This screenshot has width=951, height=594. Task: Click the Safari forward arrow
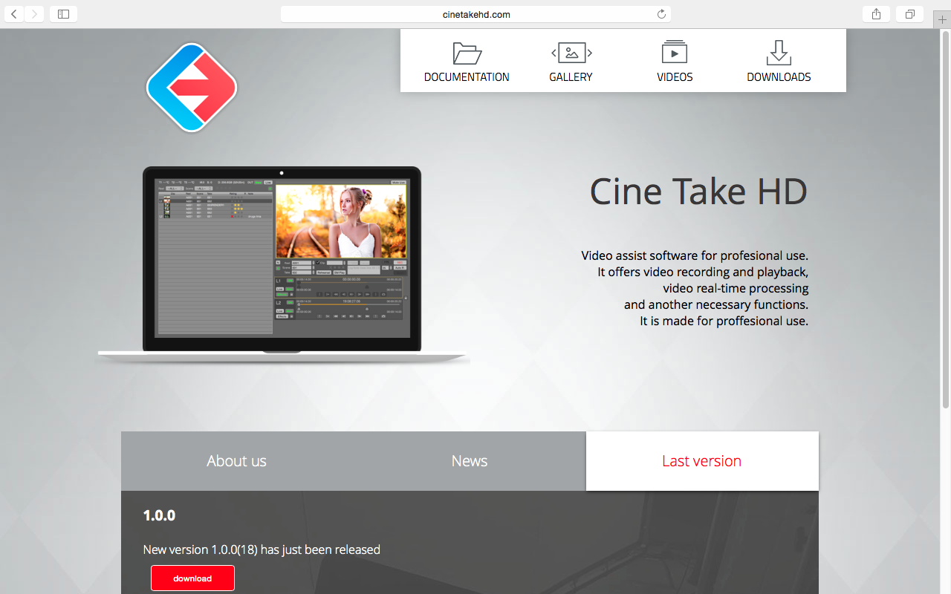34,14
